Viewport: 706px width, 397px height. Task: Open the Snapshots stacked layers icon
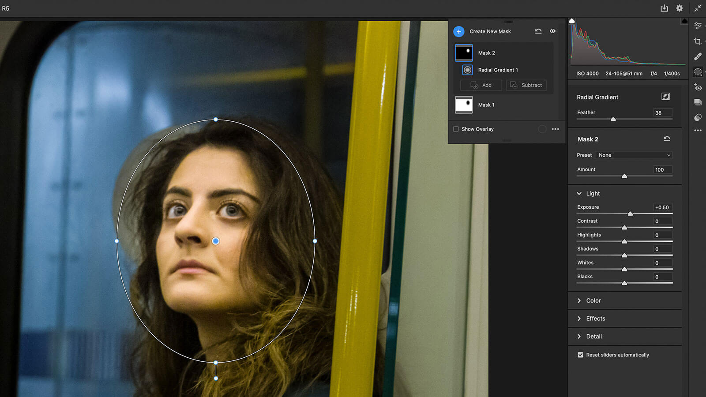pyautogui.click(x=698, y=102)
